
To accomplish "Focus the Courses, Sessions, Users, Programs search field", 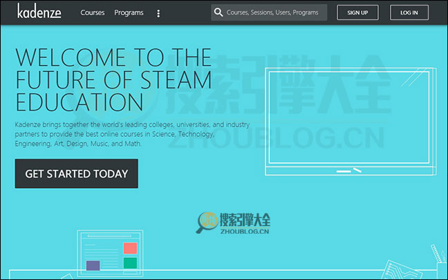I will [269, 12].
